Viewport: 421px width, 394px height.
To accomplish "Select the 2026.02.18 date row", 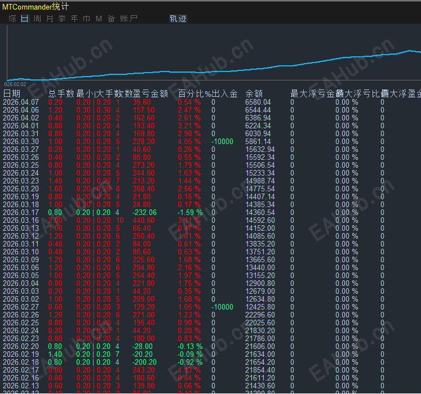I will [x=21, y=362].
